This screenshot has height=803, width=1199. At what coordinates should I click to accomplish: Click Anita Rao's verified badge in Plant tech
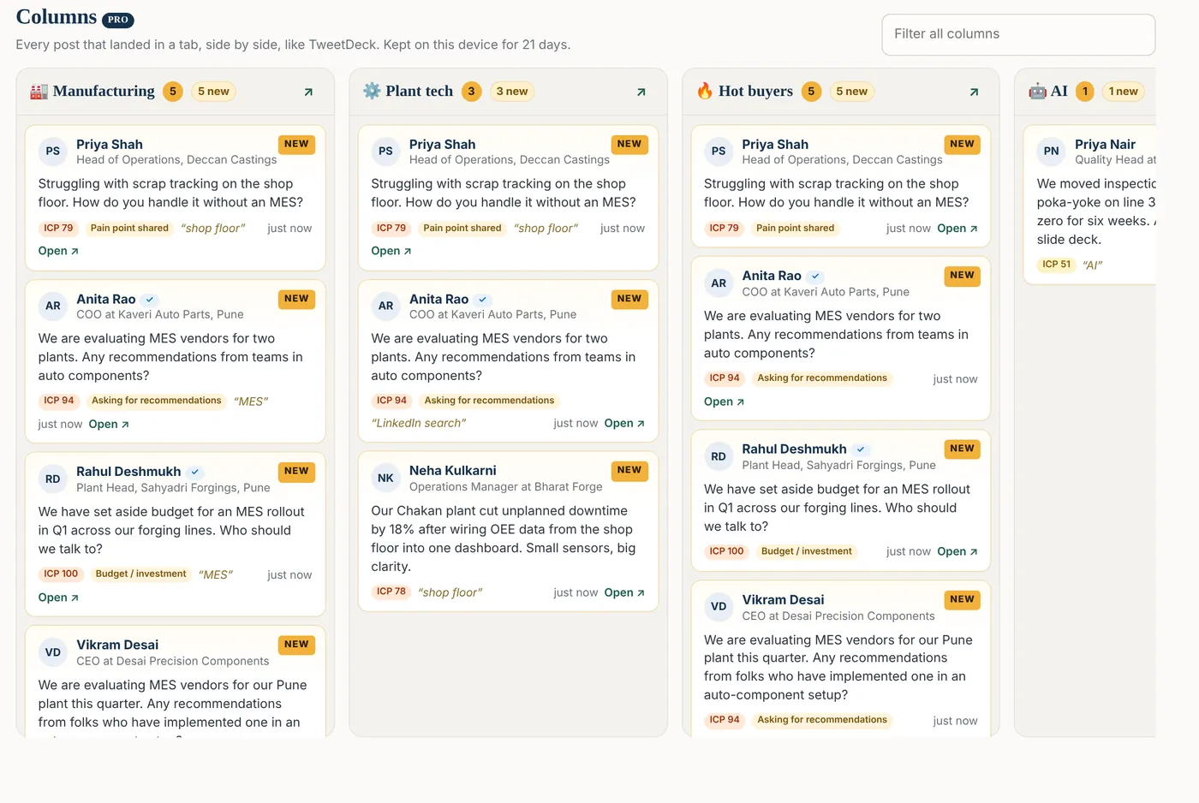[x=483, y=300]
